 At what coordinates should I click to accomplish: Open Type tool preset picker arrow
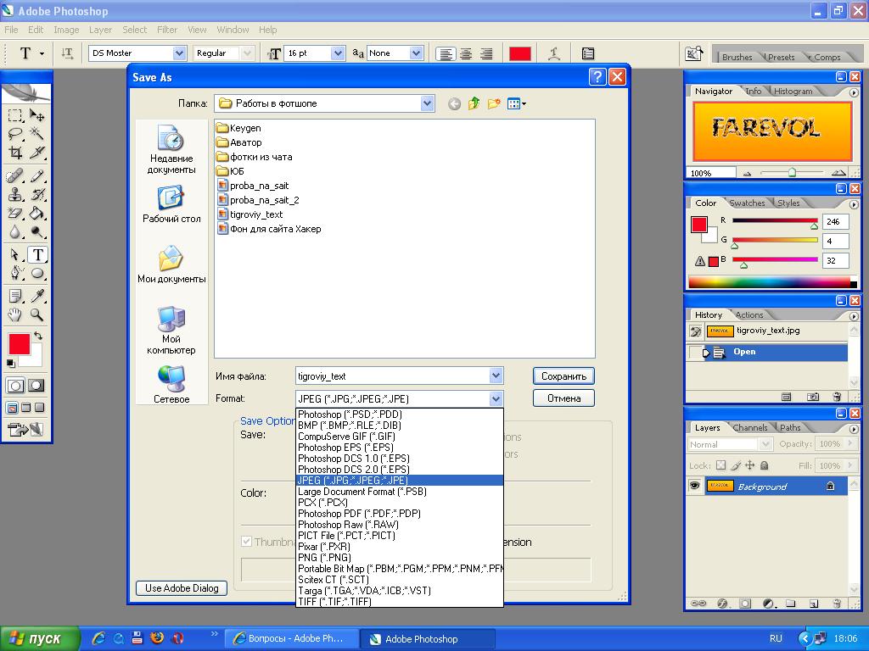point(42,53)
